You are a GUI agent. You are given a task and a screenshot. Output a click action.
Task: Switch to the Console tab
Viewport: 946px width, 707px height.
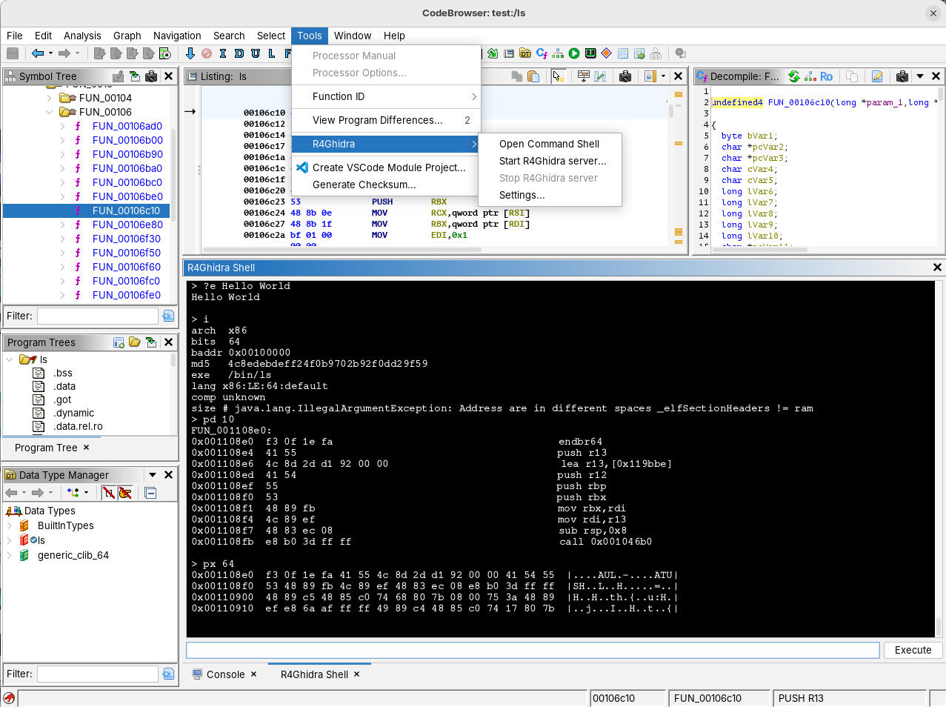225,674
